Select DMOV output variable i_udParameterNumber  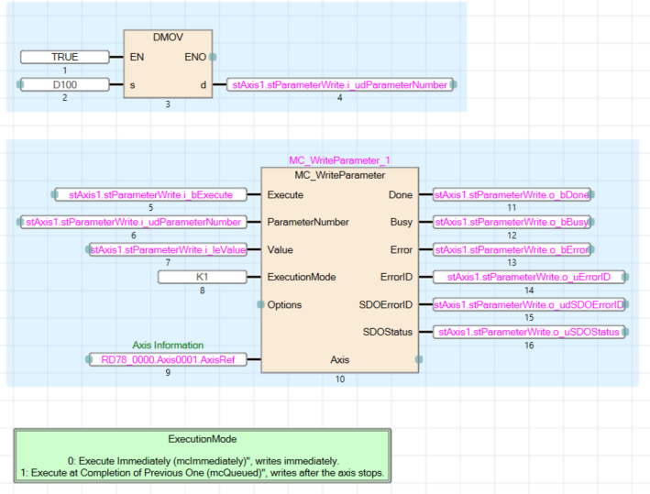(x=339, y=84)
